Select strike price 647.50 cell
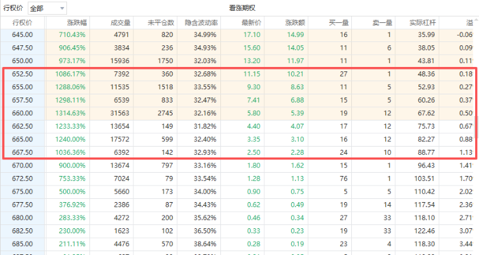479x255 pixels. 22,48
